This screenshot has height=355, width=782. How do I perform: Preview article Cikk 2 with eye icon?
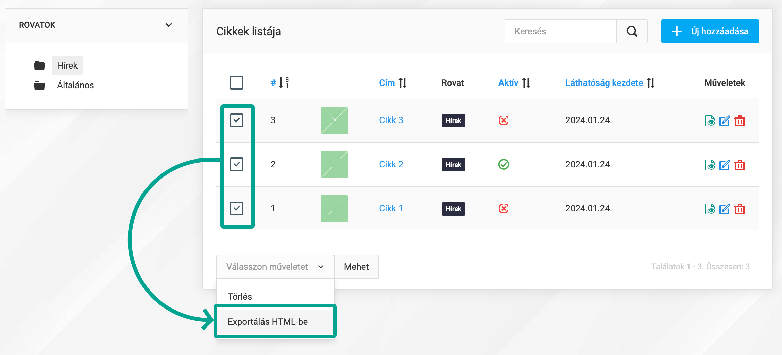coord(710,165)
